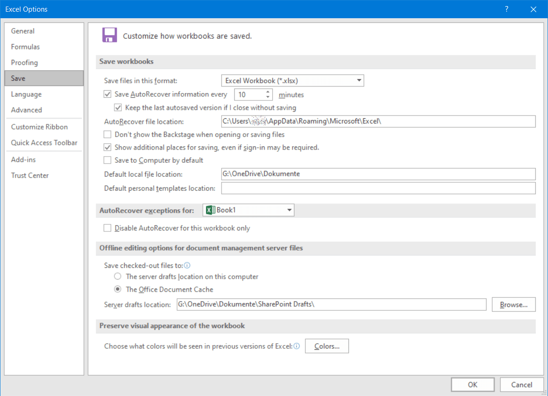548x396 pixels.
Task: Toggle Save AutoRecover information checkbox
Action: click(108, 94)
